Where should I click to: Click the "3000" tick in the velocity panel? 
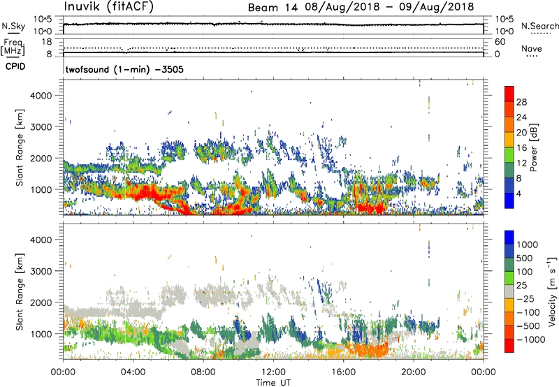coord(41,271)
